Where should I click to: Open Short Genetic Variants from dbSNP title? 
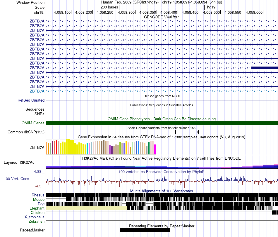(x=162, y=128)
